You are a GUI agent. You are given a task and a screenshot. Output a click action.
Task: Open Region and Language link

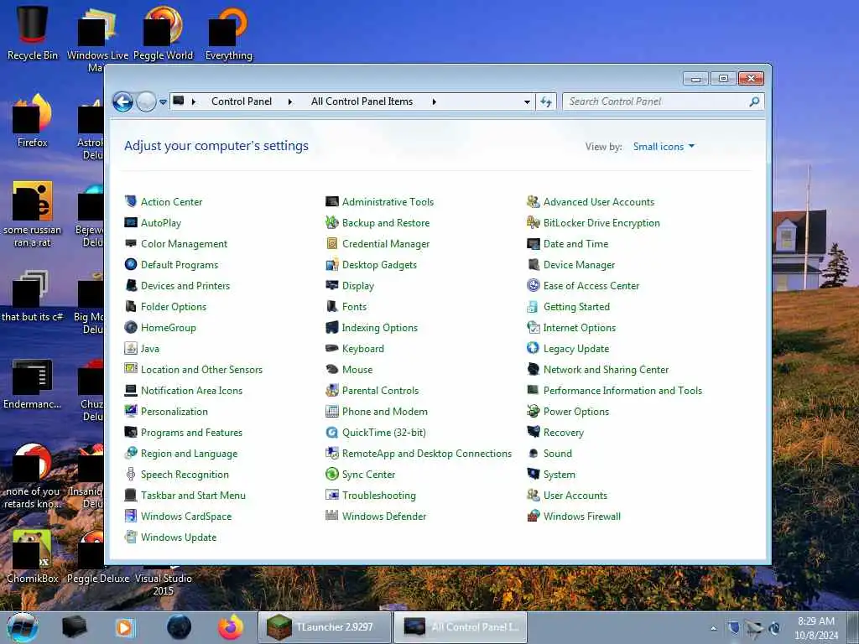(x=189, y=454)
